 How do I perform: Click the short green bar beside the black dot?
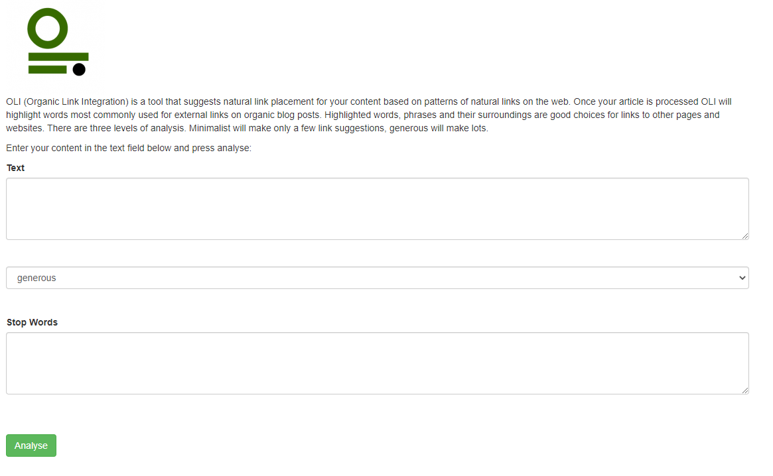click(47, 70)
